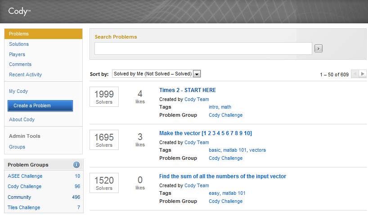Open the ASEE Challenge problem group

[25, 176]
